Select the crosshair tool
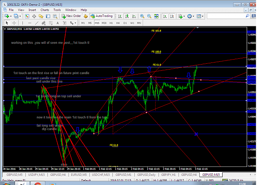The image size is (260, 185). (14, 23)
